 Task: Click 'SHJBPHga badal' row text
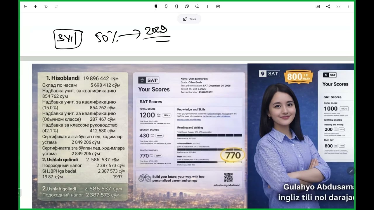59,171
